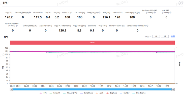Grab right handle of time range slider

pos(173,89)
